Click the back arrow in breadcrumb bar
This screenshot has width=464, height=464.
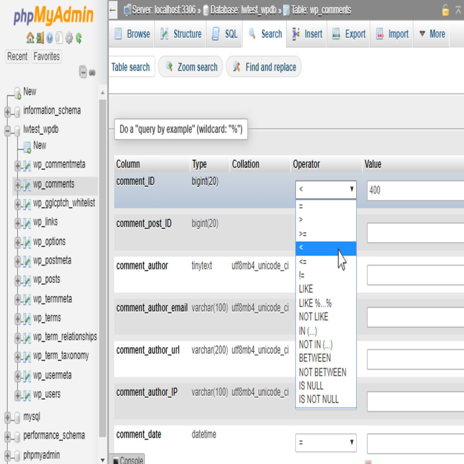pyautogui.click(x=112, y=10)
